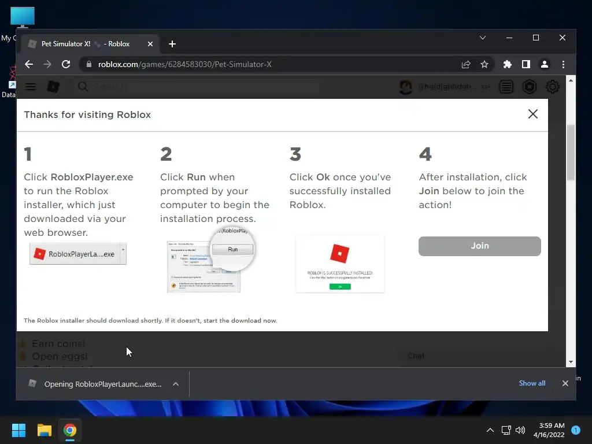Screen dimensions: 592x444
Task: Reload the Roblox page
Action: pos(66,64)
